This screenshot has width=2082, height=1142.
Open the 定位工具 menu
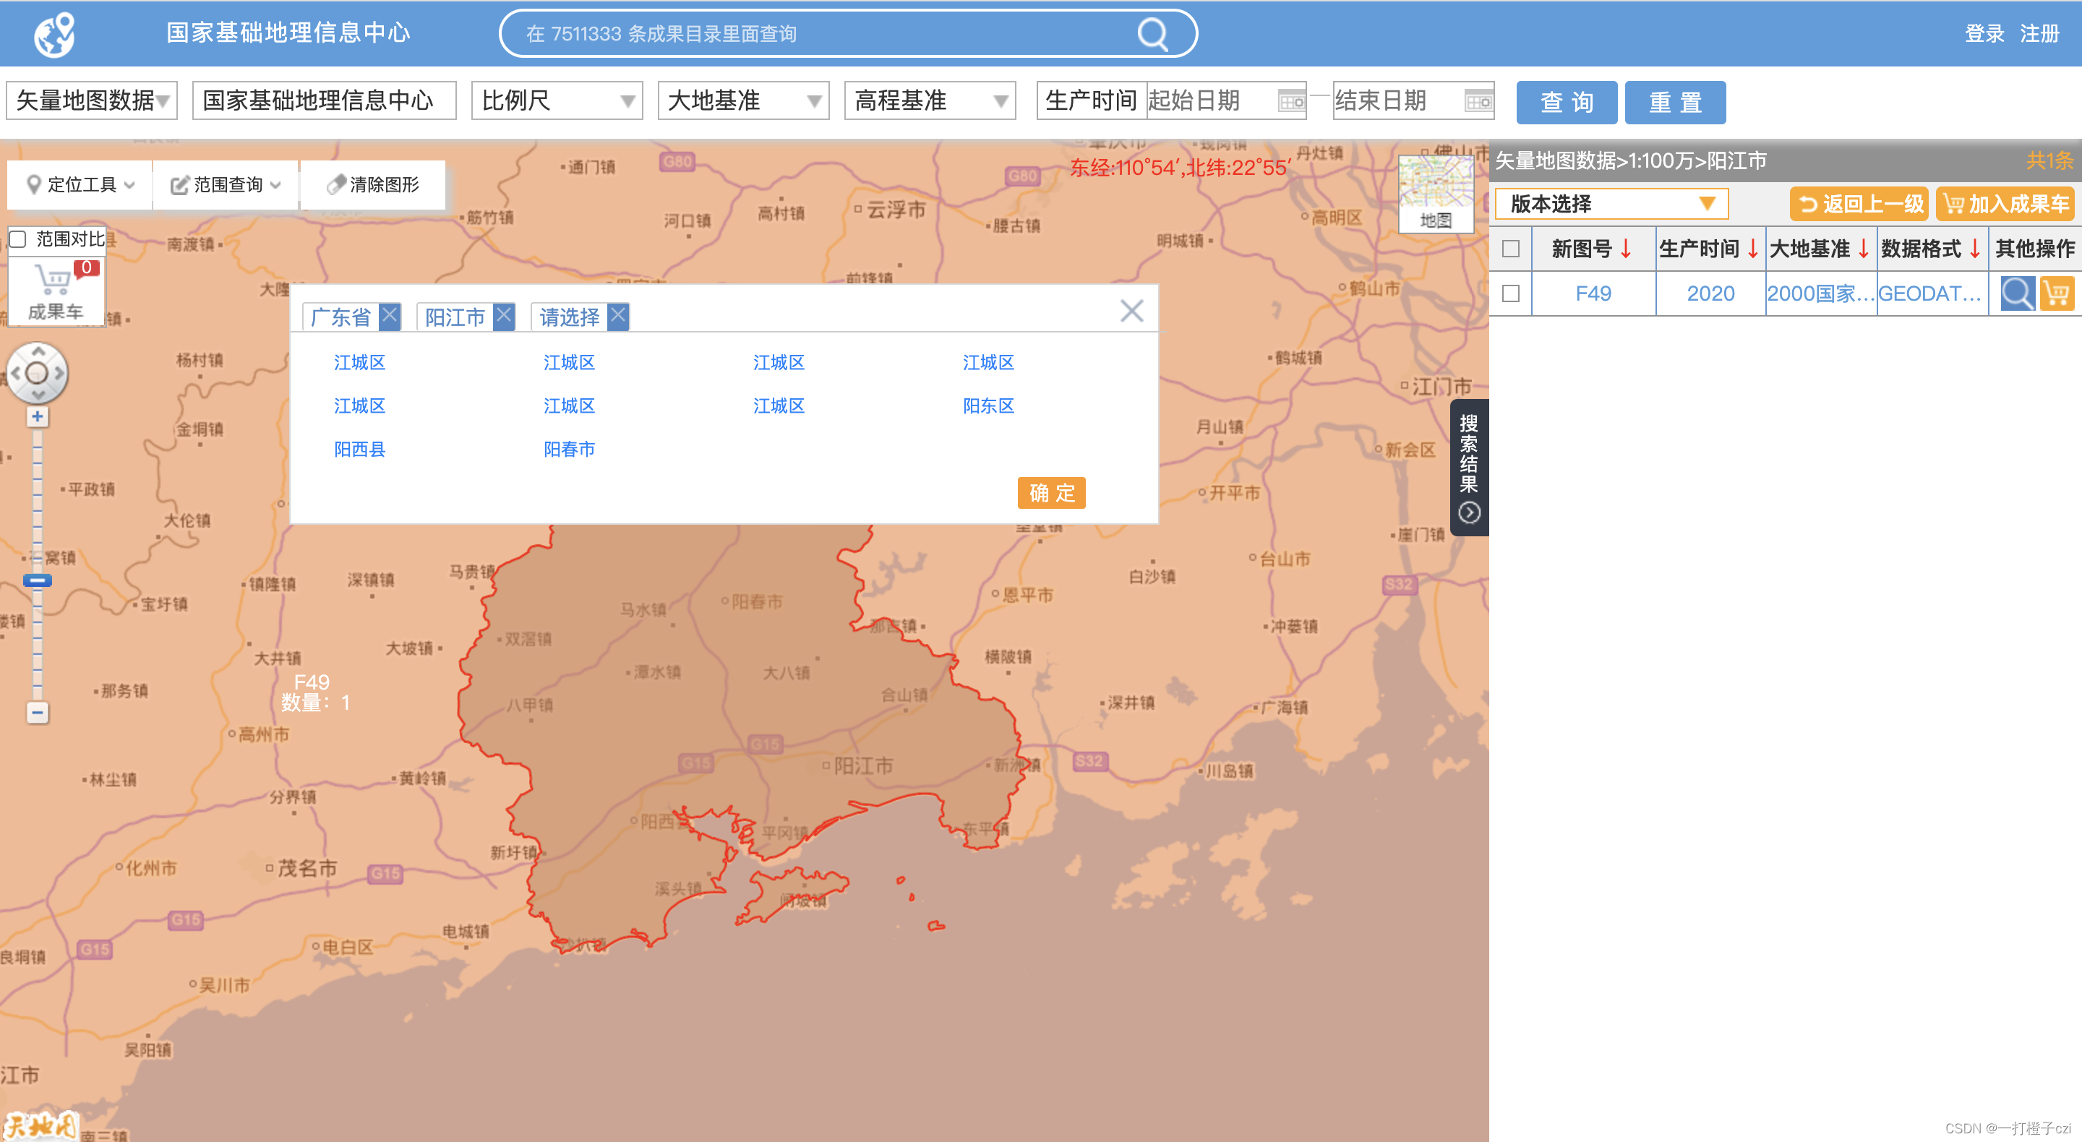click(x=80, y=185)
